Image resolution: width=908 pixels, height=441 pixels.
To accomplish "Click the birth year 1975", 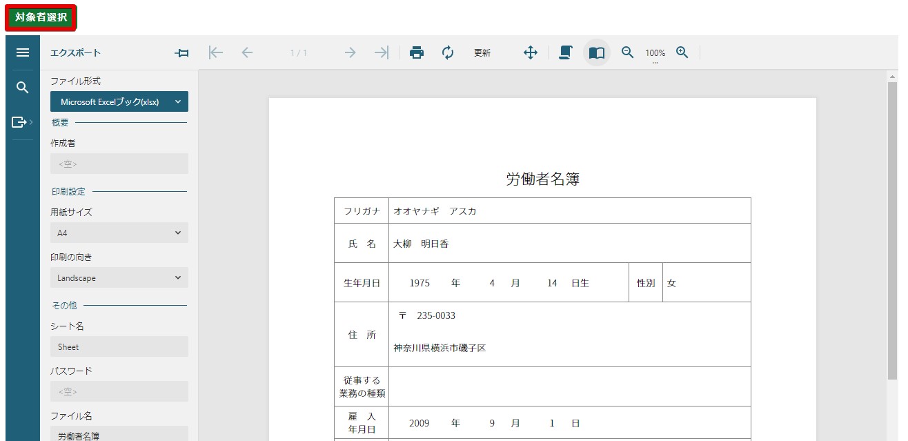I will click(x=420, y=283).
